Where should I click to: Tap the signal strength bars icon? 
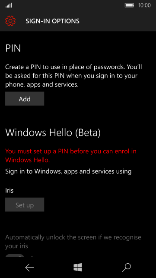pos(9,6)
